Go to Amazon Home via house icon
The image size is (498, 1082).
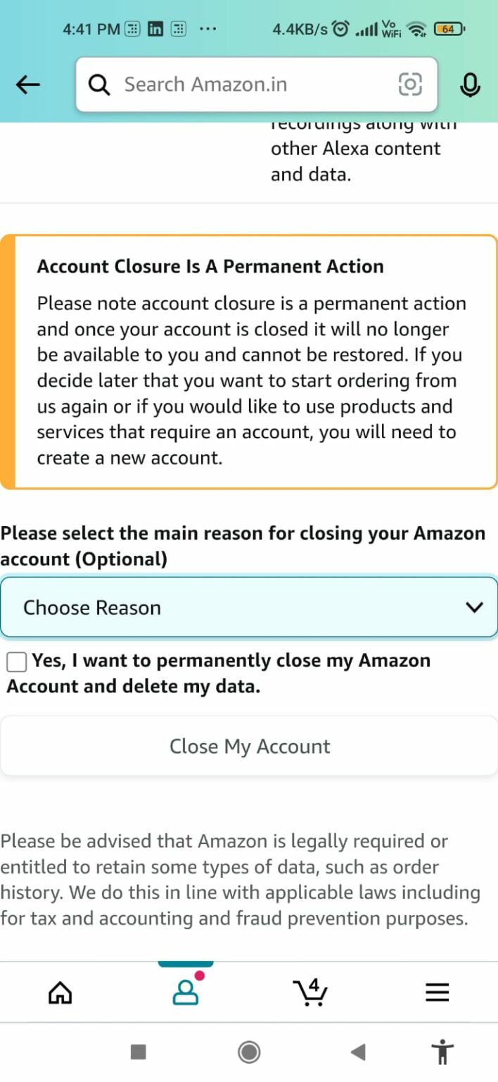60,992
